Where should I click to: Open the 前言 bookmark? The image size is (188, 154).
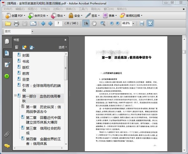(x=26, y=73)
